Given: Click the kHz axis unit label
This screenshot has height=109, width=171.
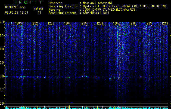Looking at the screenshot, I should 2,22.
